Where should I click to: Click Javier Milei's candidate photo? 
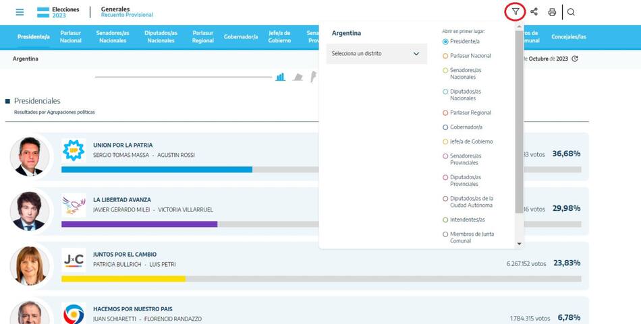coord(29,210)
